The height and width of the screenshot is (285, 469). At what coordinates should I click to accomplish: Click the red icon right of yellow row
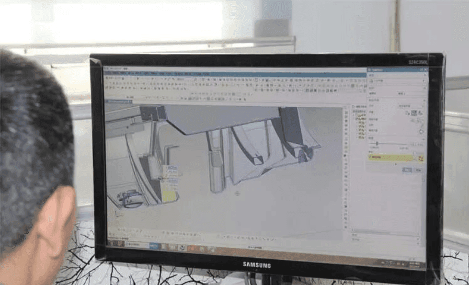[x=421, y=158]
